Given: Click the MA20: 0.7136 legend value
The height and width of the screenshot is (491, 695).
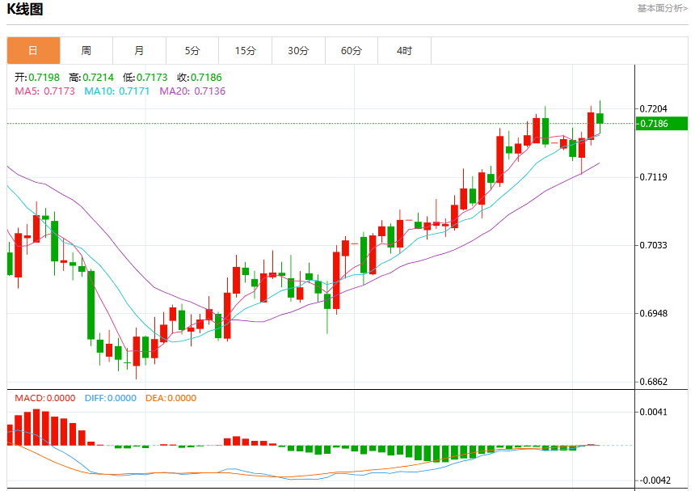Looking at the screenshot, I should coord(192,91).
